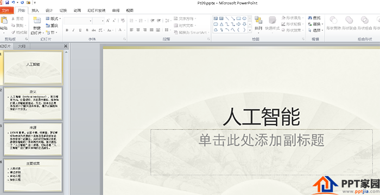The width and height of the screenshot is (380, 195).
Task: Select the down block arrow shape
Action: click(244, 24)
